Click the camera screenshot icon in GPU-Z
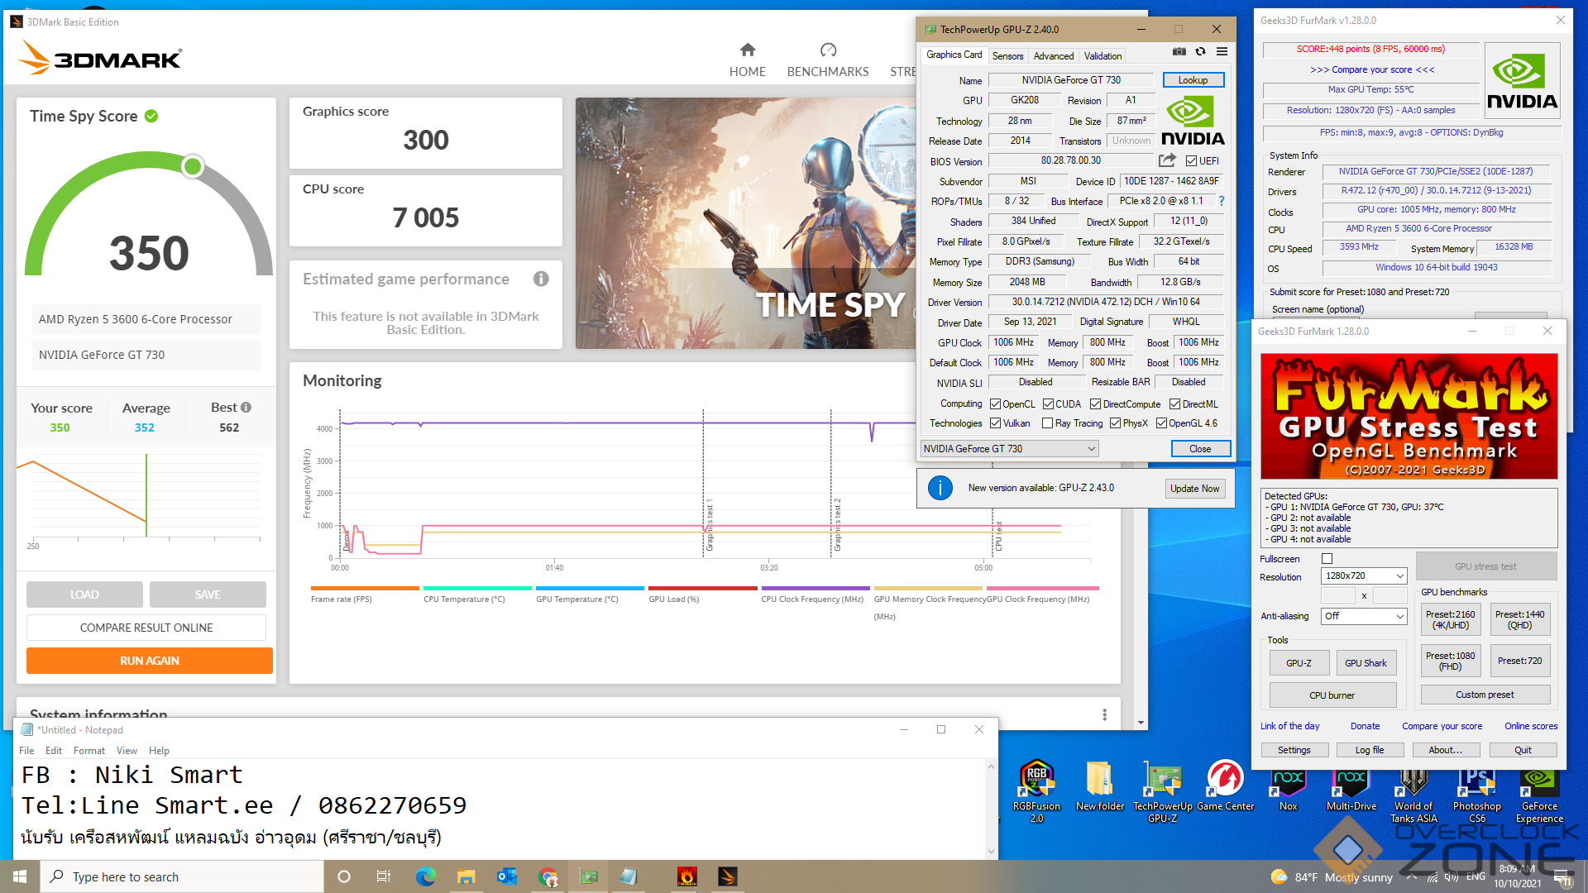The image size is (1588, 893). coord(1179,51)
